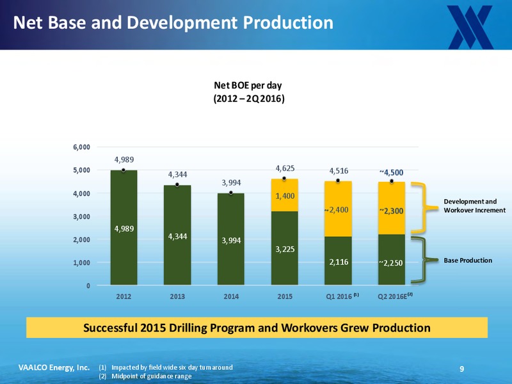Click the 2014 x-axis label
This screenshot has height=384, width=512.
pyautogui.click(x=231, y=296)
